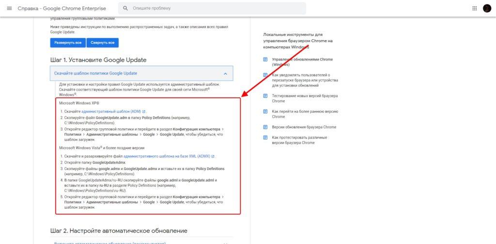Viewport: 496px width, 244px height.
Task: Click Откройте папку GoogleUpdateAdmx step text
Action: click(x=95, y=163)
